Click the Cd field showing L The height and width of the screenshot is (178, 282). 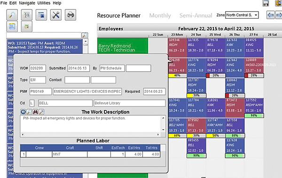tap(31, 103)
